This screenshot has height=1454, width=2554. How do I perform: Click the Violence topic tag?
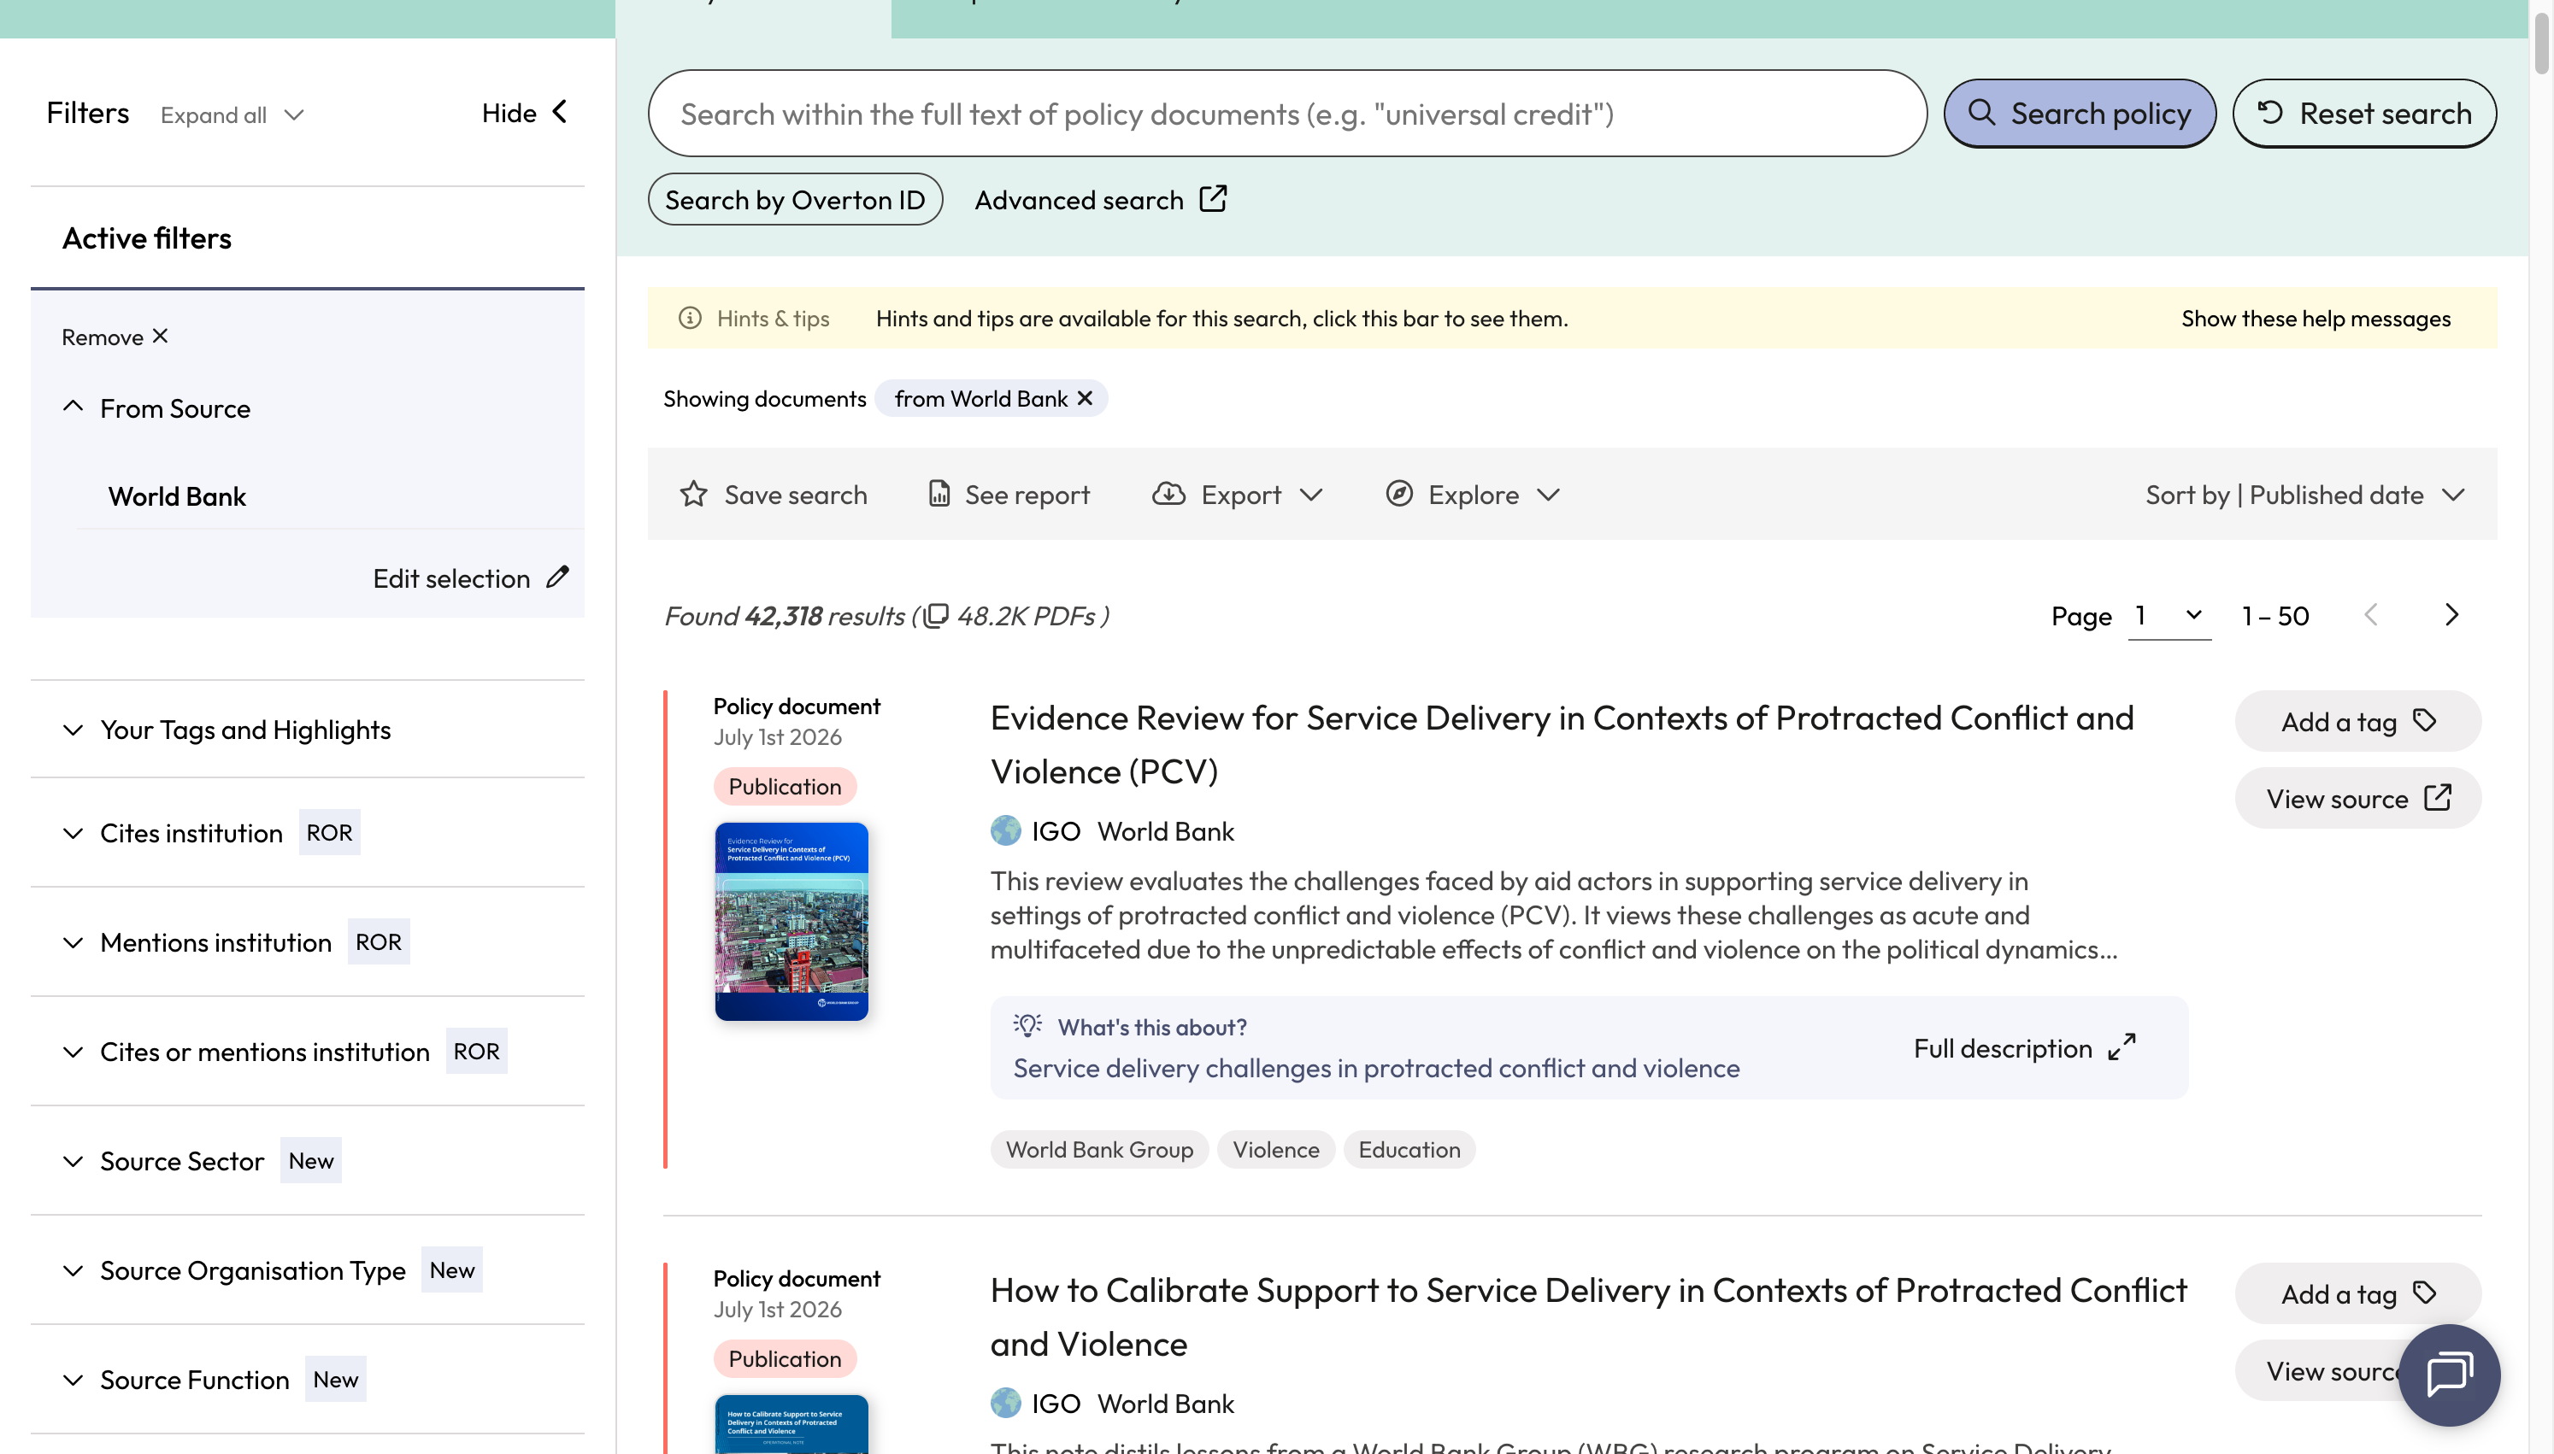[x=1275, y=1149]
